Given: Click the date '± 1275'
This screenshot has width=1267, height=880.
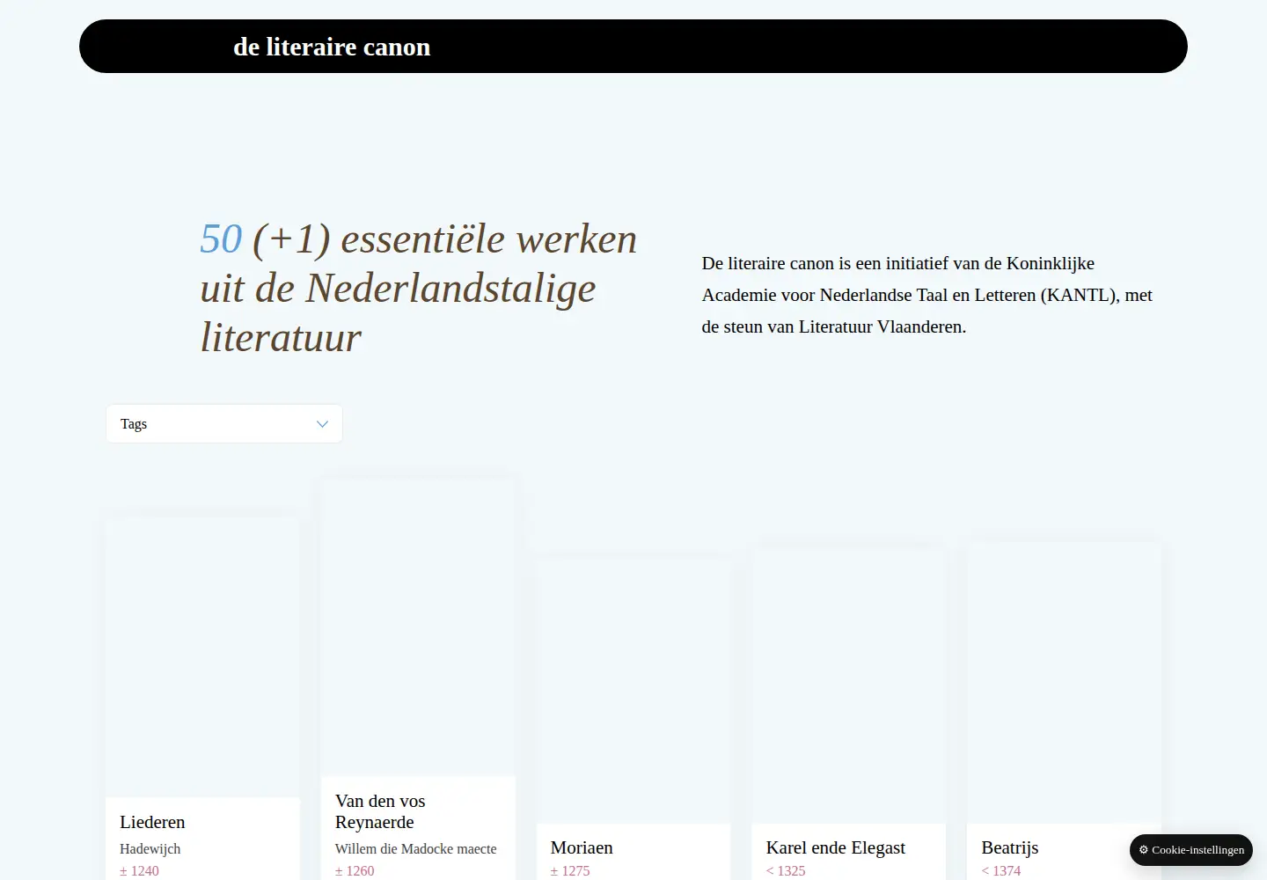Looking at the screenshot, I should 570,871.
